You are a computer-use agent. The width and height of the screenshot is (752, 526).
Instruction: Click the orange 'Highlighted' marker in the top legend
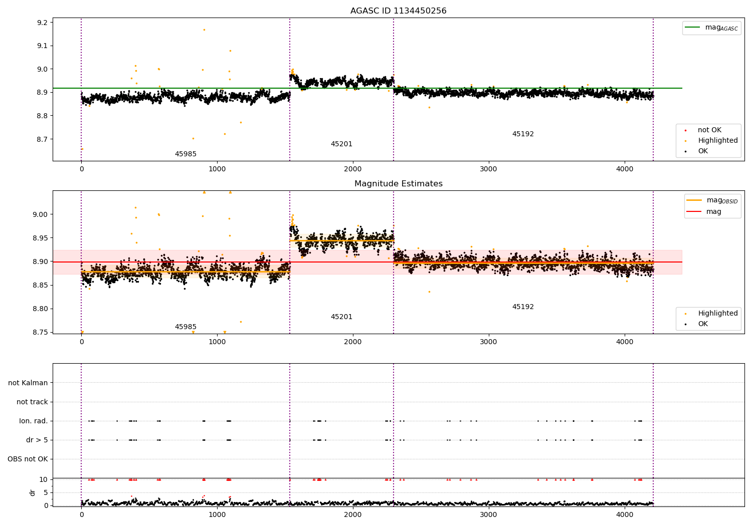point(685,141)
